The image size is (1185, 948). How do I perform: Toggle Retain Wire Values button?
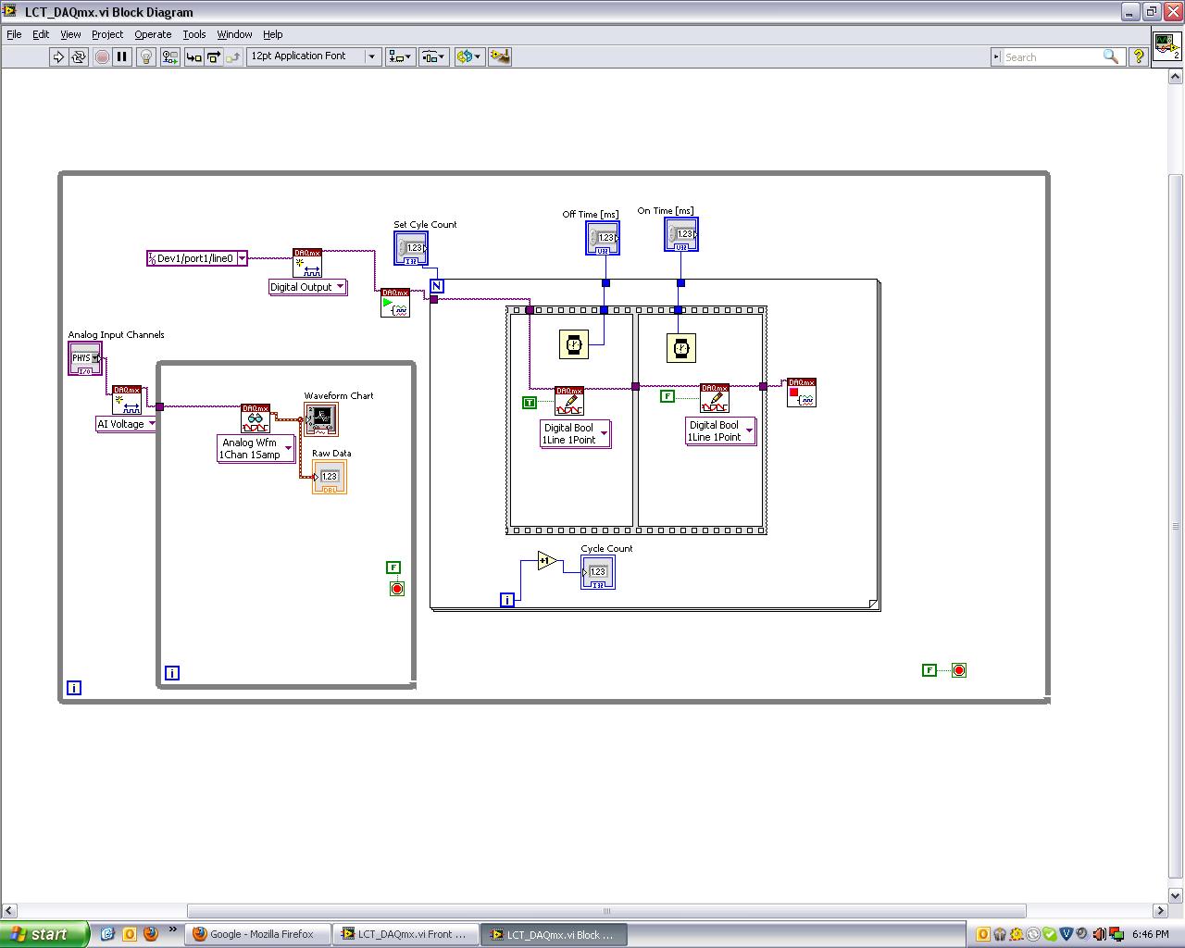point(169,56)
